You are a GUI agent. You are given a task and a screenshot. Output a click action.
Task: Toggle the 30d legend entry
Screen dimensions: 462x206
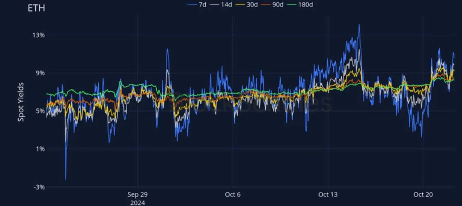[248, 4]
